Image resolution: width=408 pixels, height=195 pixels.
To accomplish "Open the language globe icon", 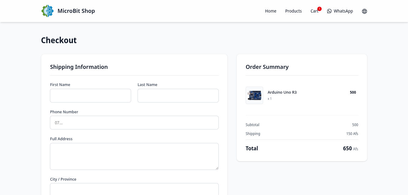I will point(365,11).
